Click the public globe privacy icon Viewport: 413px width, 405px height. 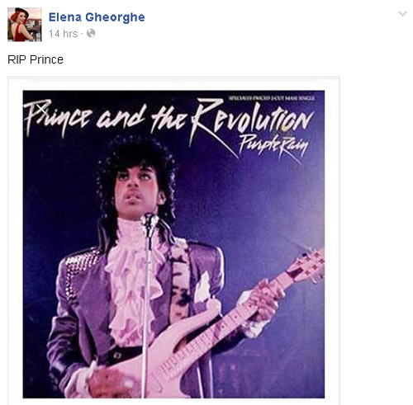[91, 34]
